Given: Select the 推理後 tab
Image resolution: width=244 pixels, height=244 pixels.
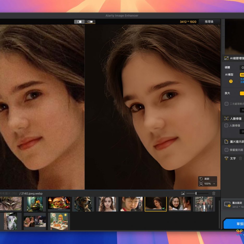Looking at the screenshot, I should click(x=209, y=22).
